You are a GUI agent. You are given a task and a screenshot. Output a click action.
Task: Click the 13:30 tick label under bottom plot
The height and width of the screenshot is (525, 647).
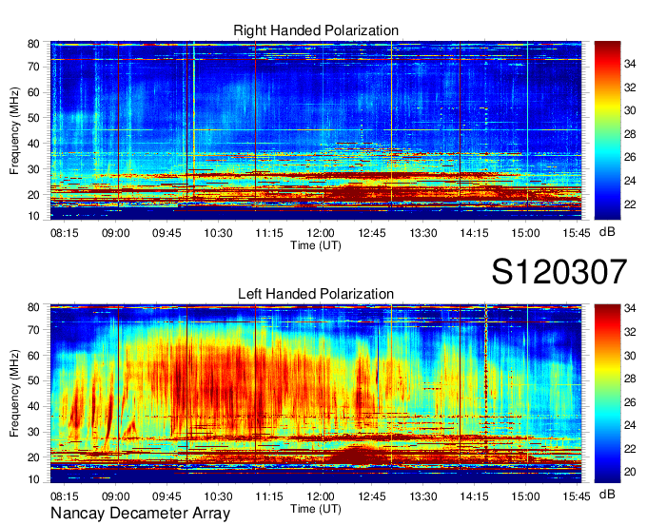[x=423, y=496]
